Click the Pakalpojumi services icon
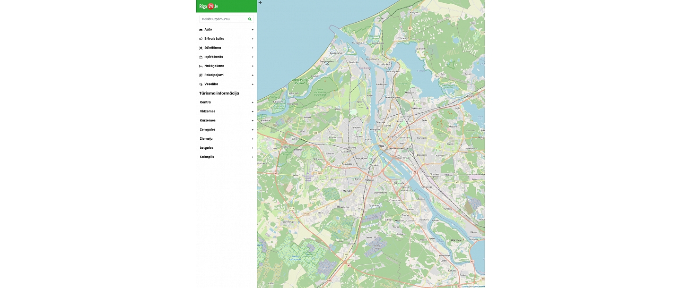681x288 pixels. [201, 75]
